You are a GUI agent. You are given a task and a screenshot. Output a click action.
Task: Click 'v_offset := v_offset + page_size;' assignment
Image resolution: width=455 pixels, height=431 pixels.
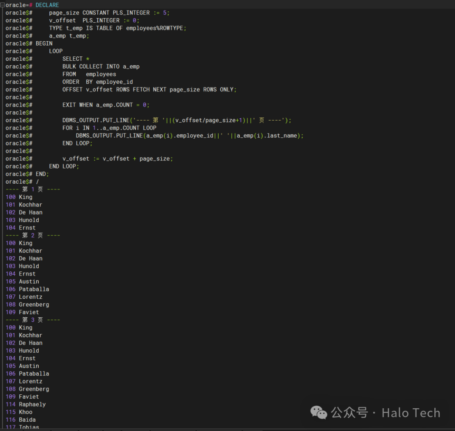[118, 159]
